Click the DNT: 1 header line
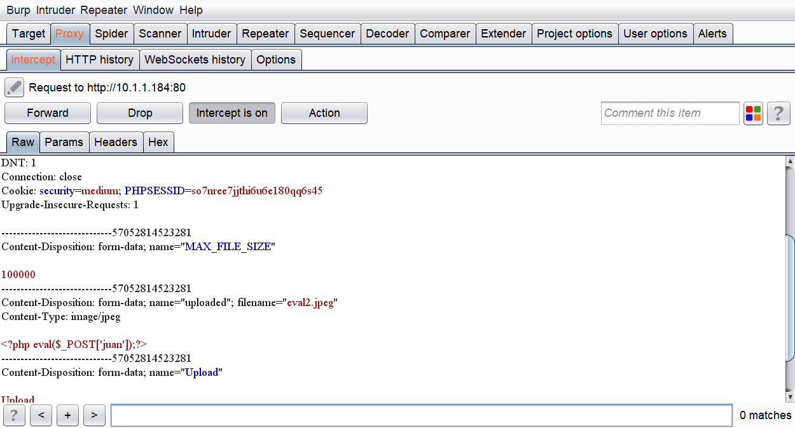This screenshot has height=428, width=795. (19, 163)
